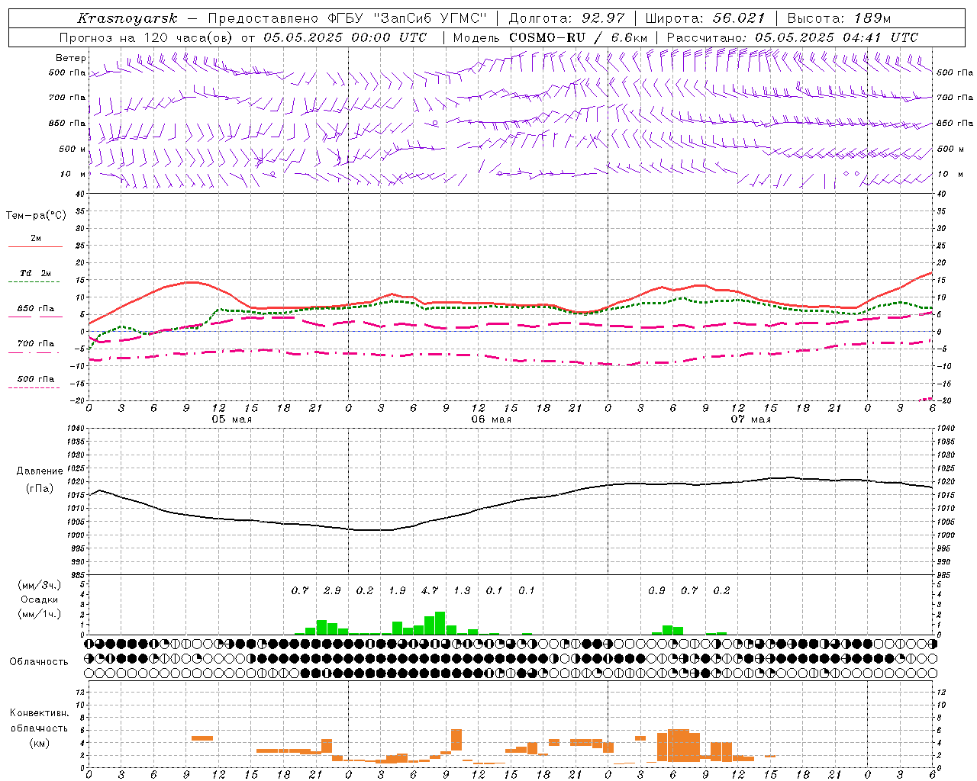
Task: Select the '700 гПа' temperature legend label
Action: (36, 344)
